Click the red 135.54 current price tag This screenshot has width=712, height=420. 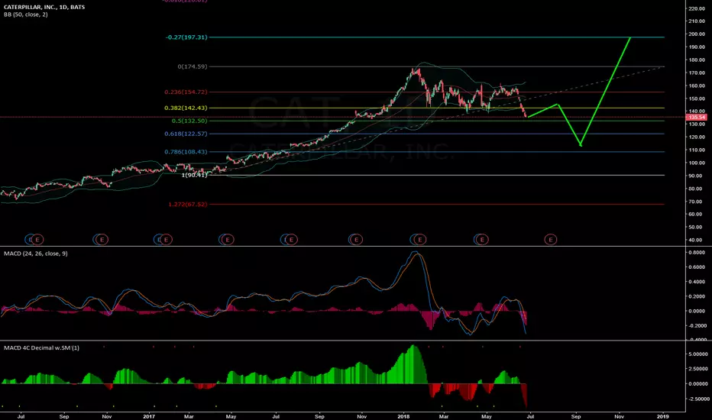point(696,117)
